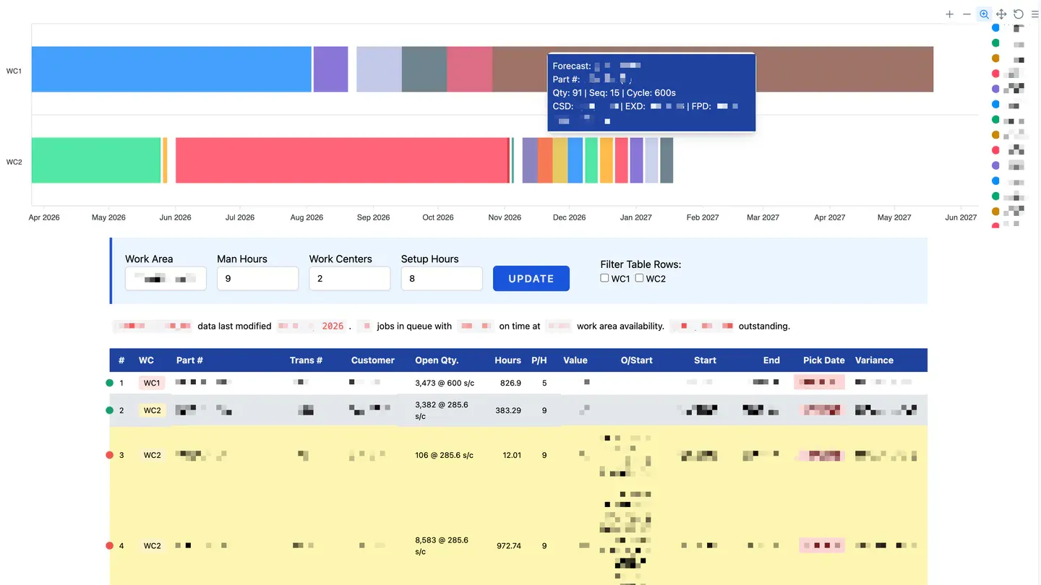The image size is (1041, 585).
Task: Click the red status dot on row 4
Action: (110, 546)
